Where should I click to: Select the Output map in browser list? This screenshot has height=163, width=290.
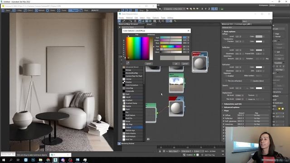pos(133,127)
